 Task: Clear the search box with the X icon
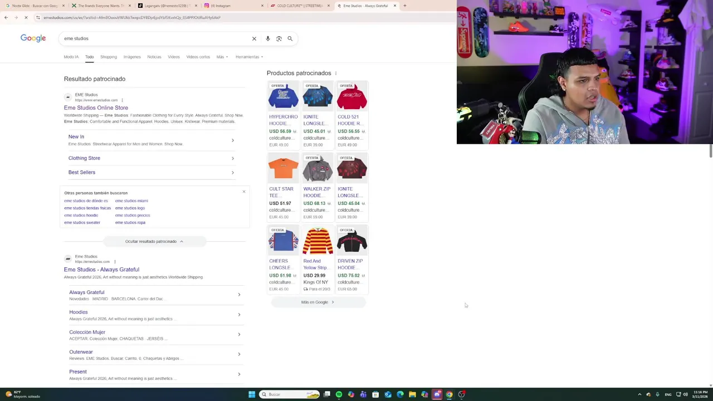click(x=254, y=38)
